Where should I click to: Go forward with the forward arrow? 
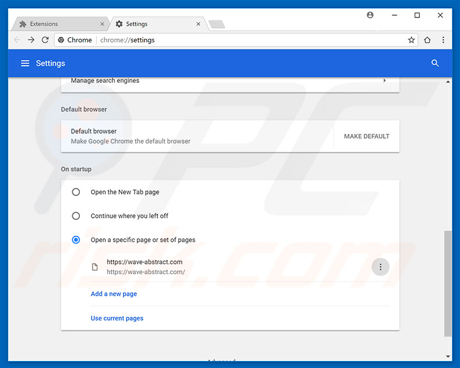tap(31, 40)
